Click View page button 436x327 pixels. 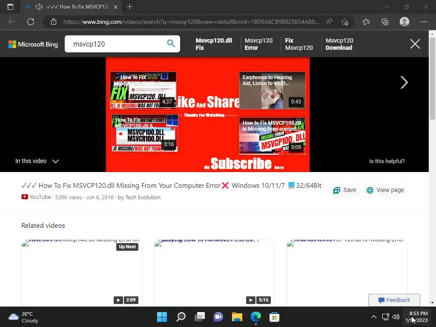pyautogui.click(x=385, y=190)
